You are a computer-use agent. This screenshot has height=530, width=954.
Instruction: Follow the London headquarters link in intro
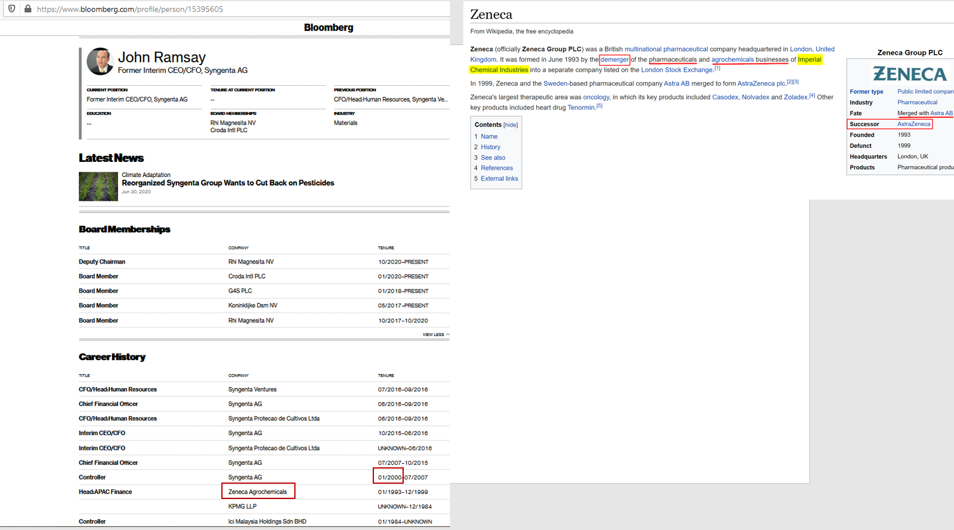point(801,49)
